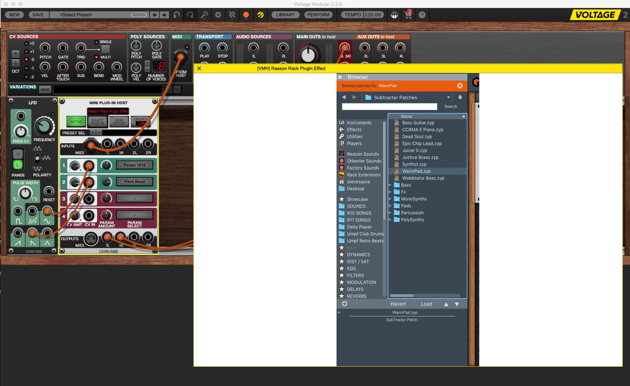Expand the PolySynths folder
Viewport: 630px width, 386px height.
[390, 220]
